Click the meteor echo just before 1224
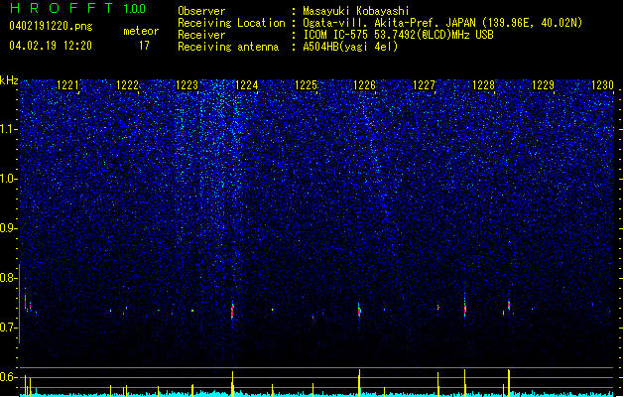 coord(232,311)
